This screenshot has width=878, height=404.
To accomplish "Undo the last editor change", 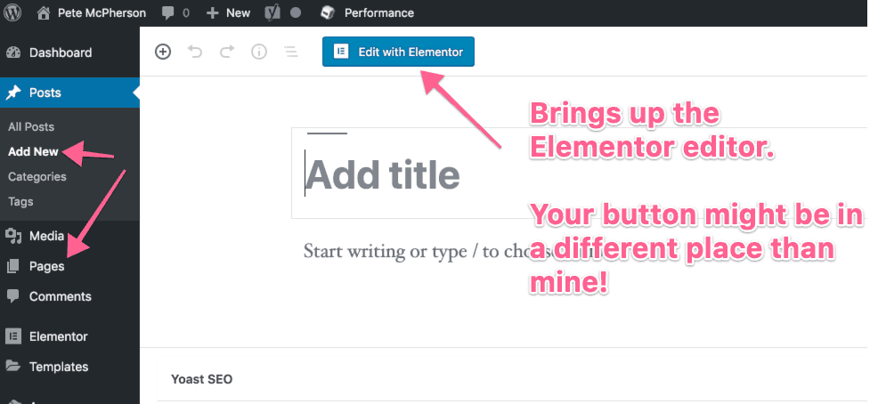I will (x=194, y=52).
